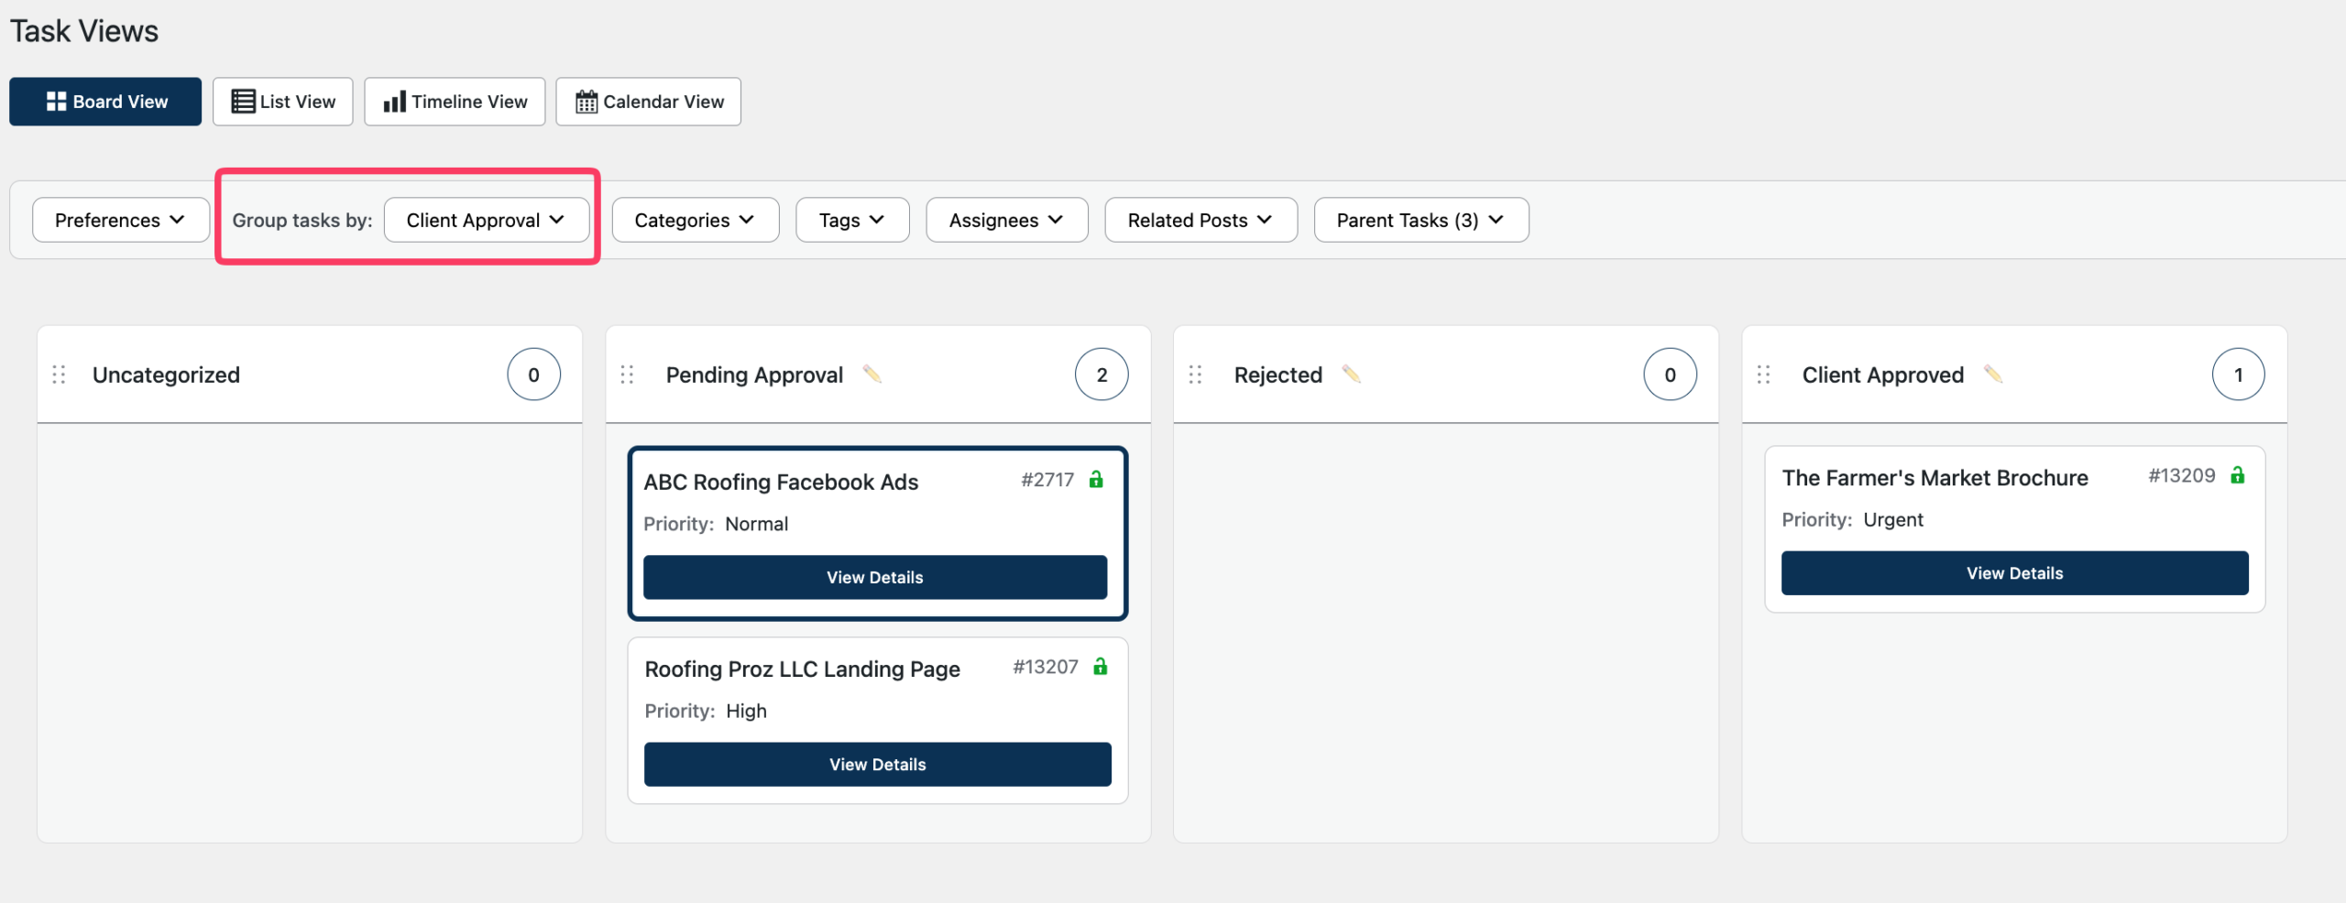
Task: Click the Pending Approval task count badge
Action: click(1102, 375)
